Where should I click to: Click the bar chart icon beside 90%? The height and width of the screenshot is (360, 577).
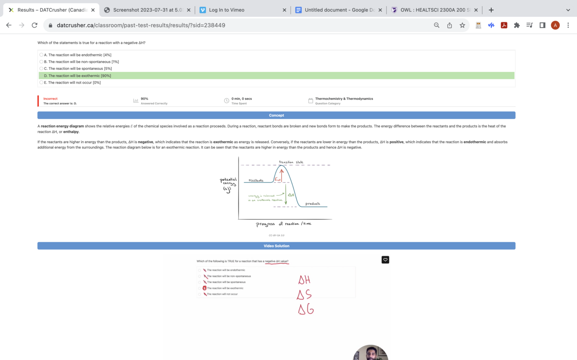[136, 101]
